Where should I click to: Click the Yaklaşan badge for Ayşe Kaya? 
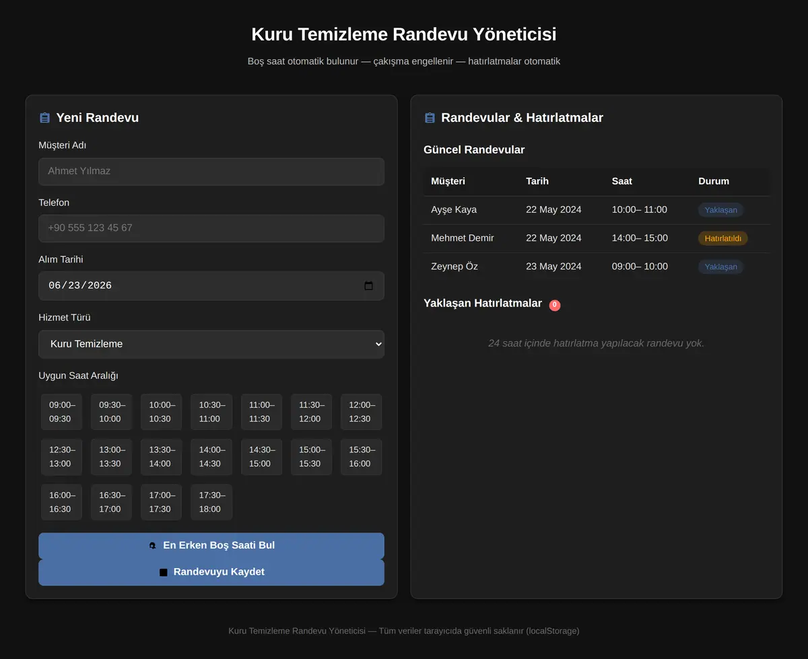(x=720, y=210)
